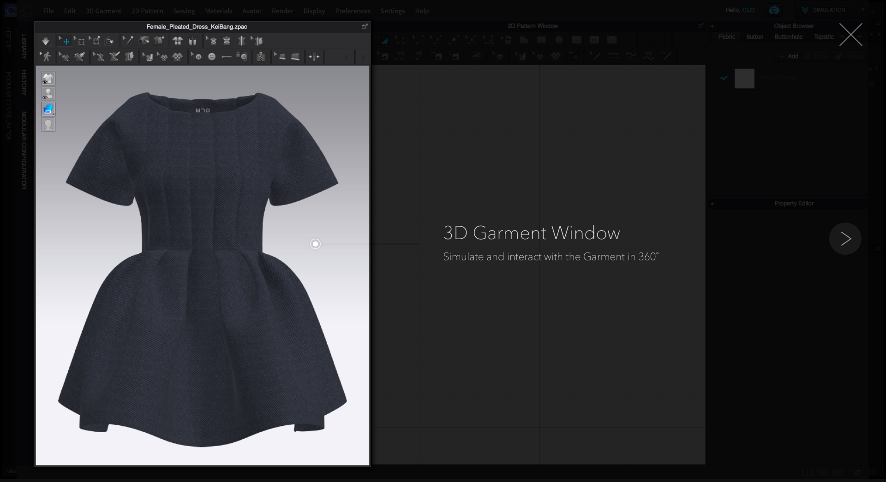Click the Reset 2D Arrangement shirt-pieces icon
This screenshot has height=482, width=886.
pyautogui.click(x=177, y=41)
